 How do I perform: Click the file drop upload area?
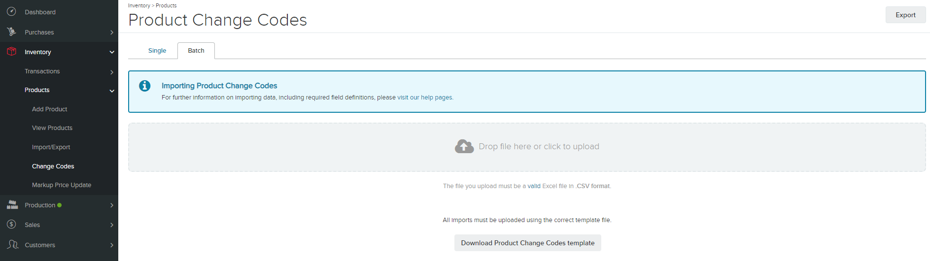[x=527, y=147]
